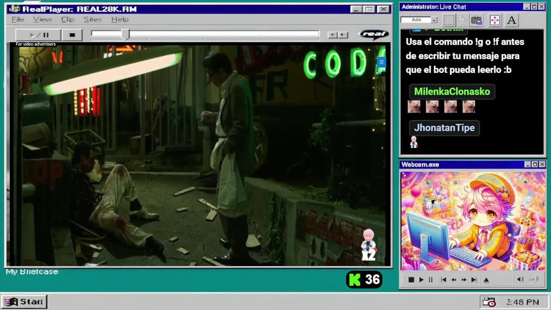Screen dimensions: 551x310
Task: Click the JhonatanTipe username in the chat
Action: pyautogui.click(x=444, y=128)
